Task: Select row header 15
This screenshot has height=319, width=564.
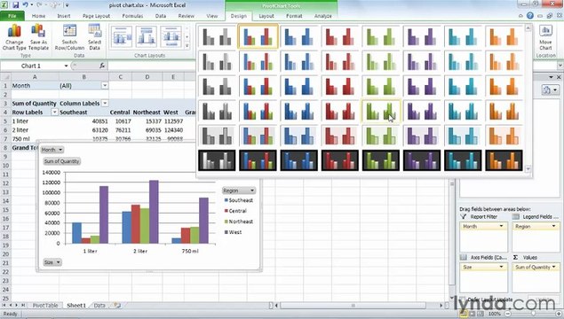Action: pyautogui.click(x=5, y=210)
